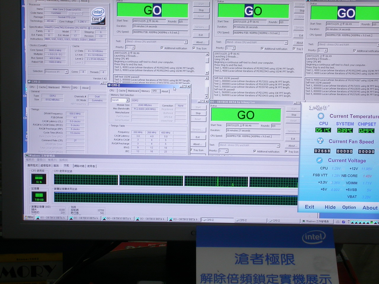Click About in the hardware monitor panel

point(370,208)
